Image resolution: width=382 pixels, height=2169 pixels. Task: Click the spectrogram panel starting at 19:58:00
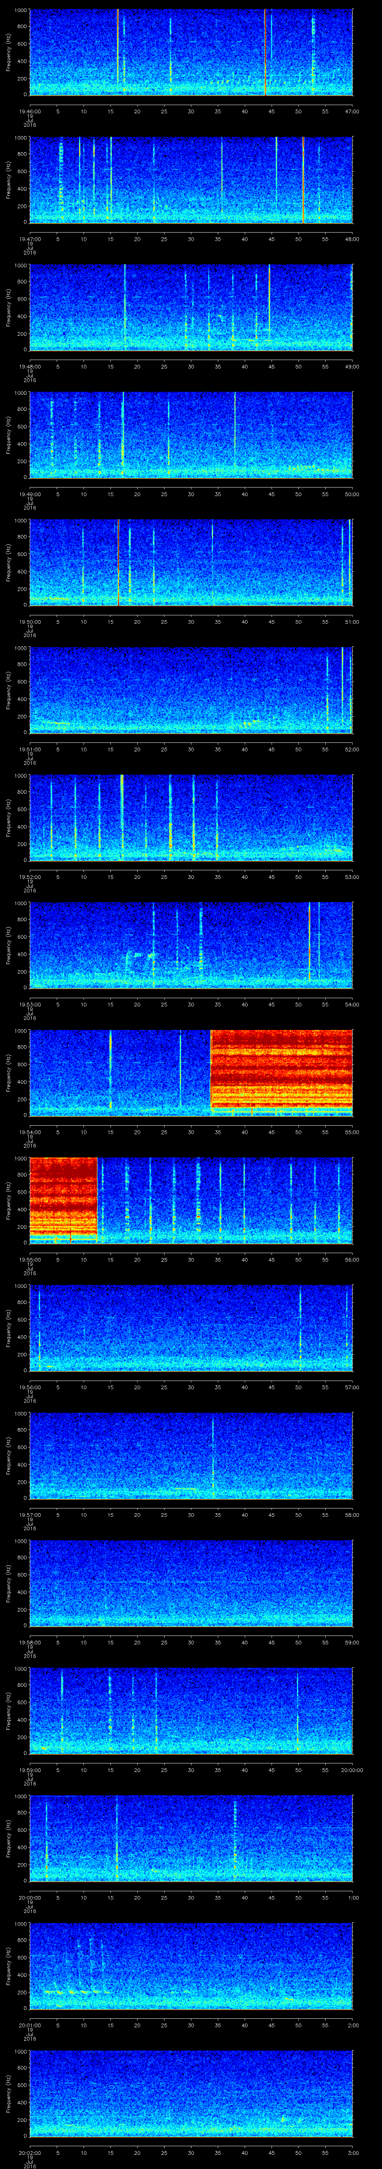tap(191, 1583)
